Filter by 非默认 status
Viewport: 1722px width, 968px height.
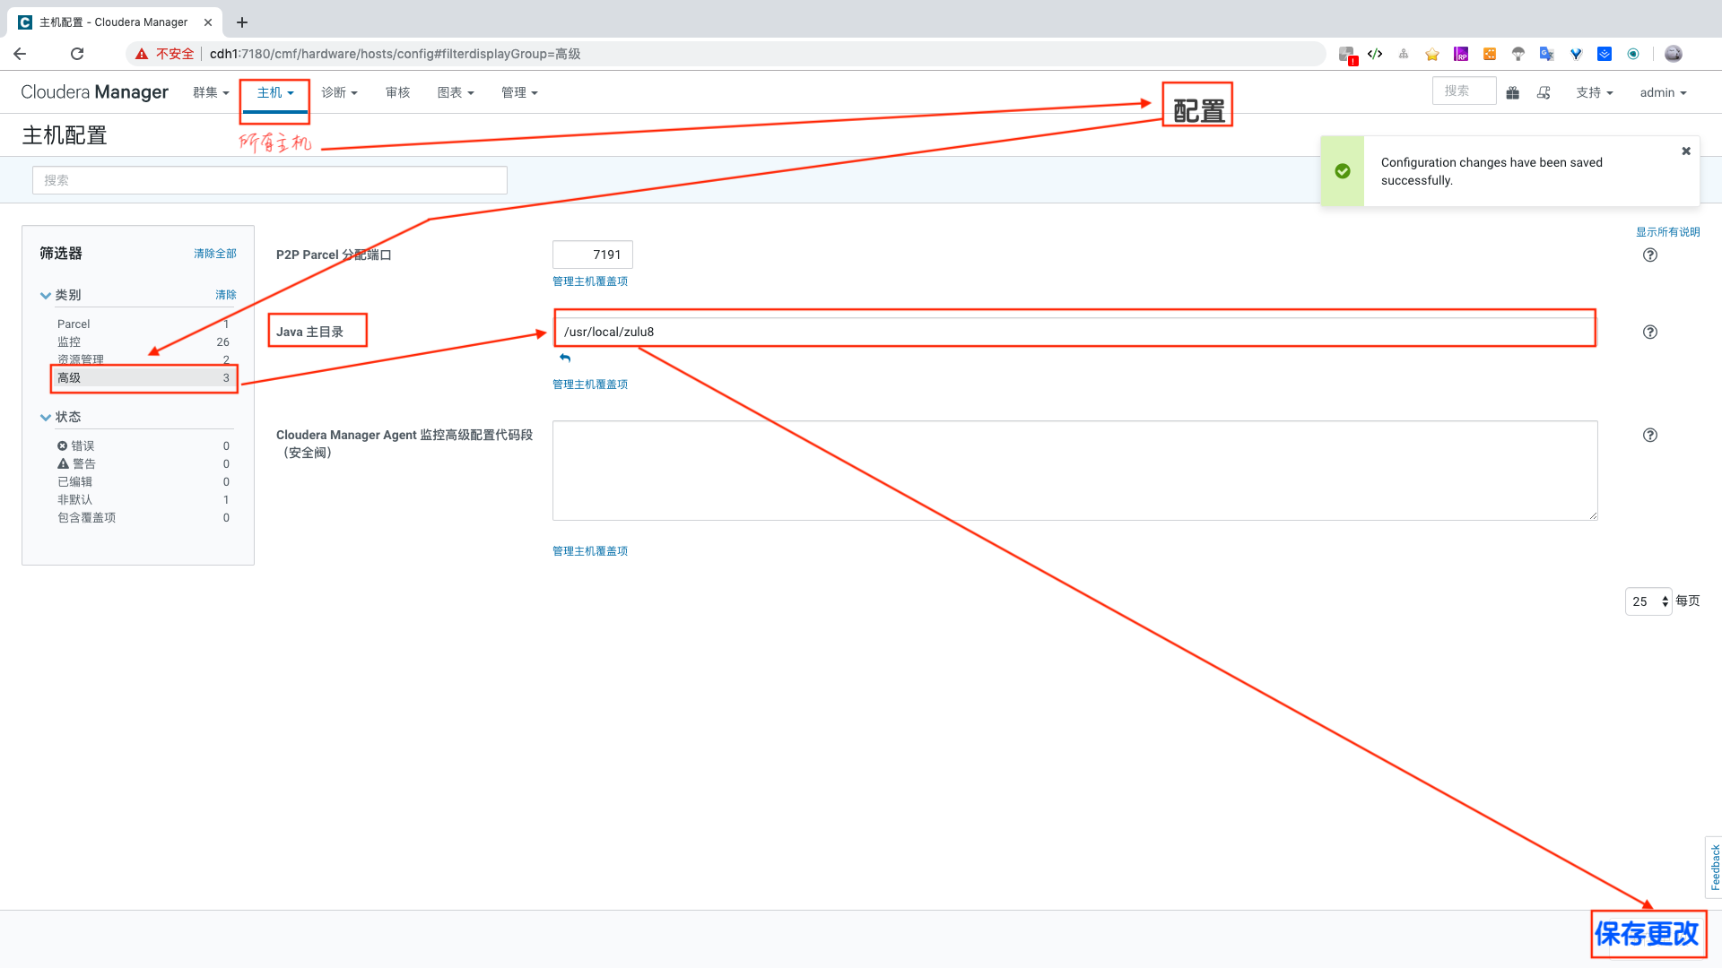pos(75,500)
